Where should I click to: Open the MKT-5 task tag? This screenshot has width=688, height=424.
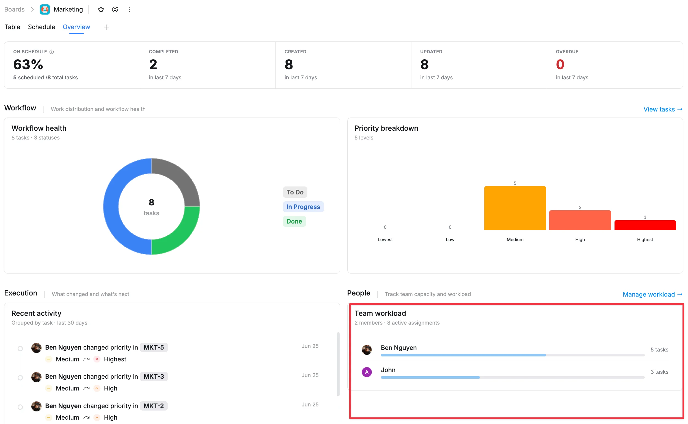point(154,347)
